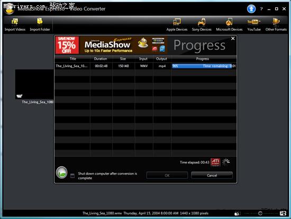Close the Progress dialog with X
This screenshot has height=219, width=291.
[x=233, y=39]
